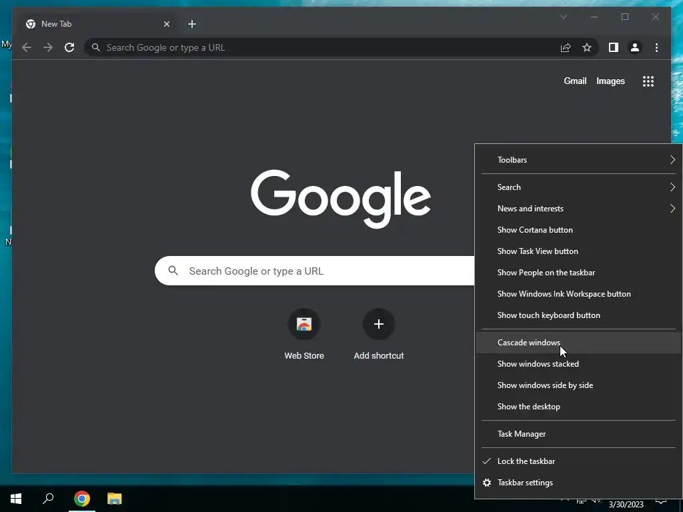
Task: Select the New Tab tab
Action: pyautogui.click(x=97, y=24)
